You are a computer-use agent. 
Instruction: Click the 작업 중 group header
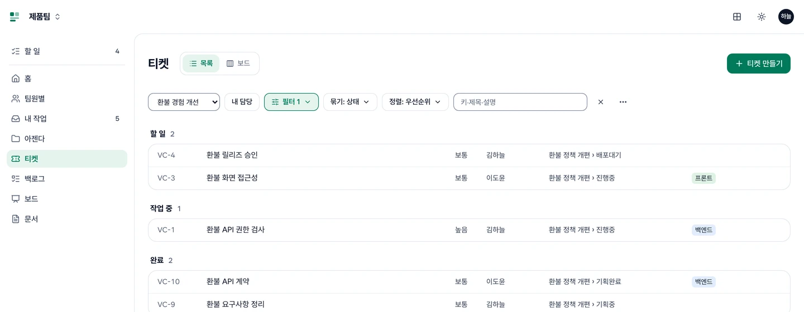coord(161,208)
